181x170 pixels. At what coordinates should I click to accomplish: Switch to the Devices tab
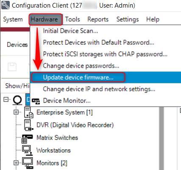click(17, 45)
